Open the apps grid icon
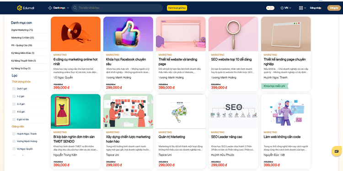343x171 pixels. click(301, 8)
